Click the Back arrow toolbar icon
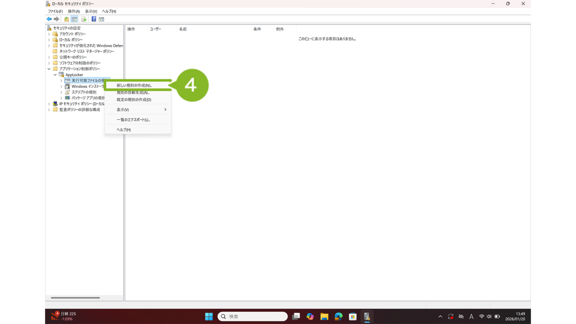 [49, 19]
